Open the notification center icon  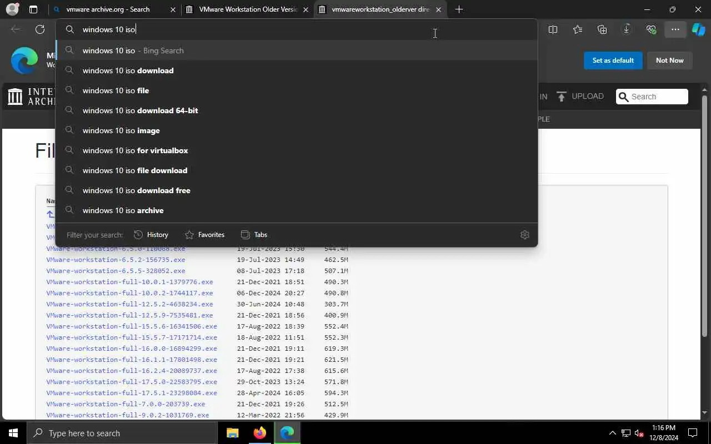pos(693,433)
